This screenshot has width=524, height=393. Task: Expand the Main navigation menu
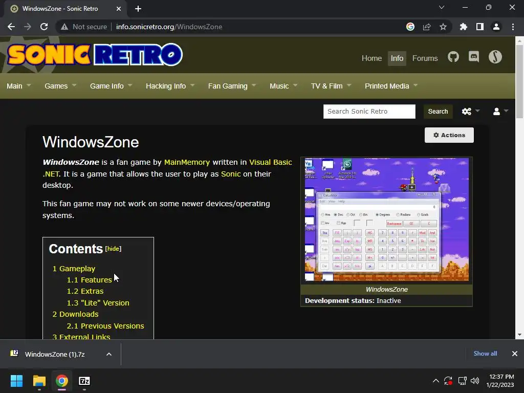(x=19, y=86)
